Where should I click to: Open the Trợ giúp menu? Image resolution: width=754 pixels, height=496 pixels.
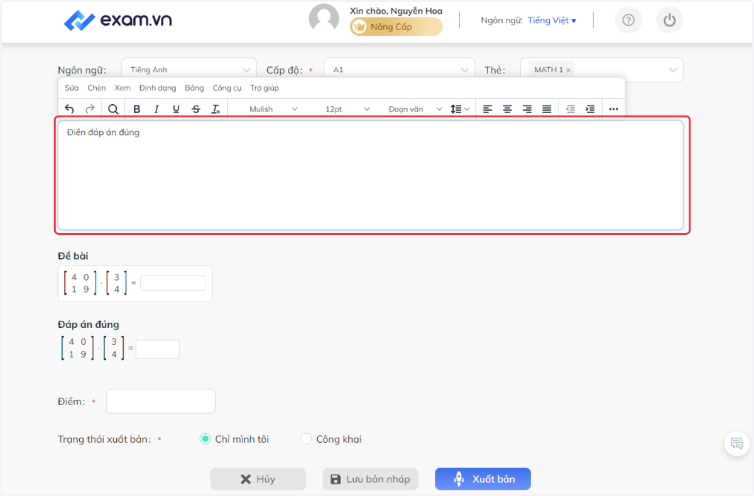point(265,88)
